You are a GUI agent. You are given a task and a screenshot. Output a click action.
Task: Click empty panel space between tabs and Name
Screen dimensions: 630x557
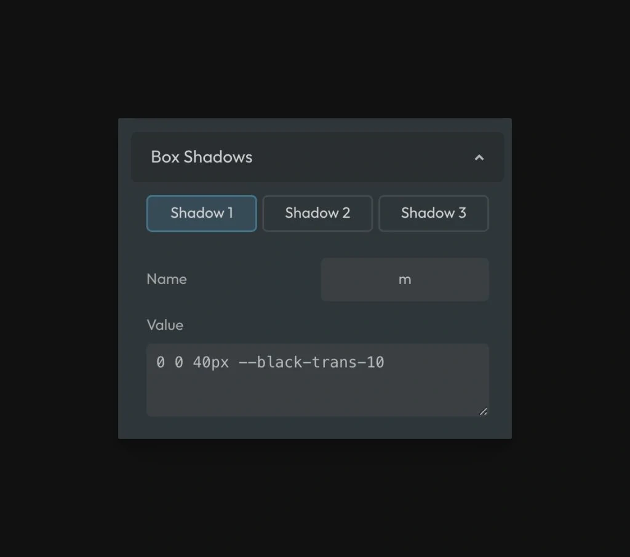tap(317, 245)
